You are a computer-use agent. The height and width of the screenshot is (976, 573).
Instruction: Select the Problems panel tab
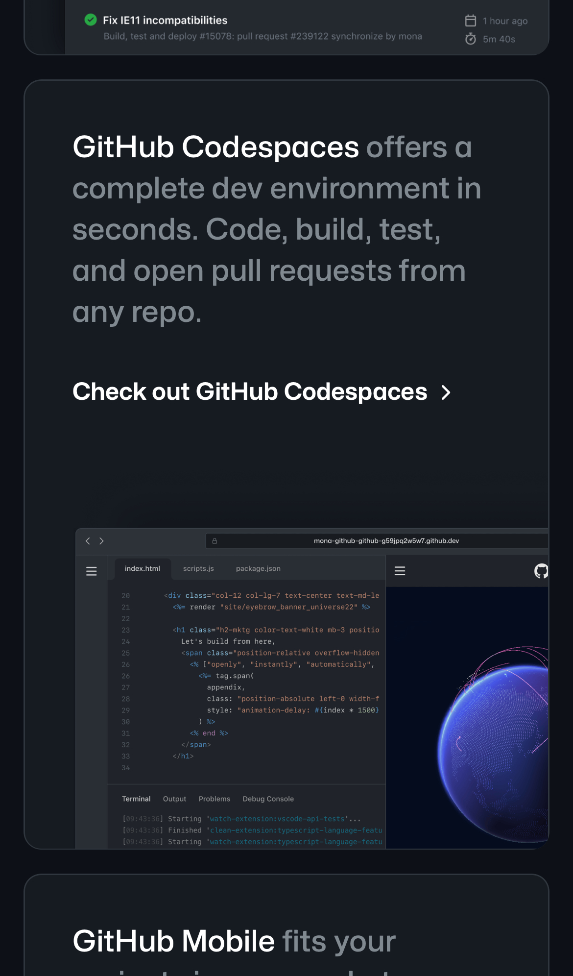pyautogui.click(x=214, y=799)
